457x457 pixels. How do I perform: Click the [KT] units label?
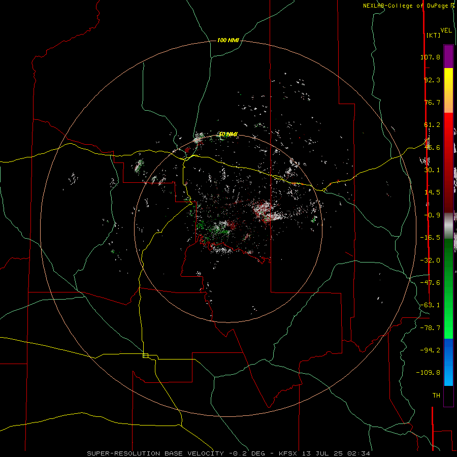click(434, 35)
